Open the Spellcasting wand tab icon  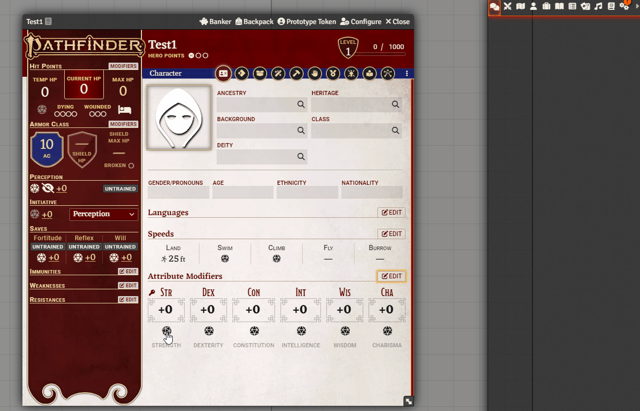click(278, 74)
